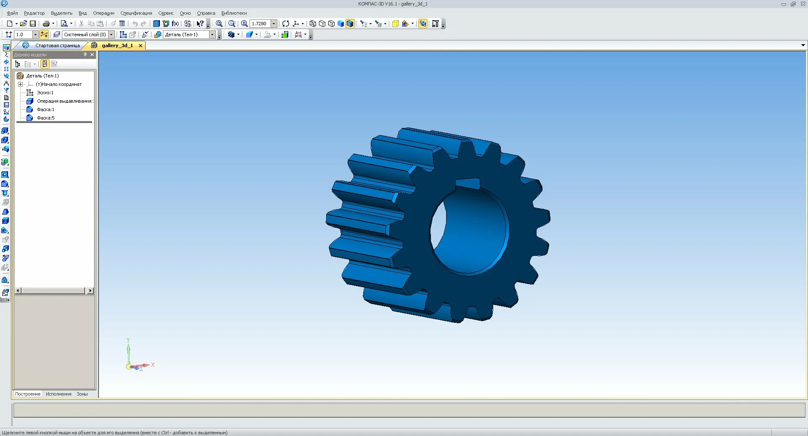
Task: Toggle model tree structure view button
Action: point(18,64)
